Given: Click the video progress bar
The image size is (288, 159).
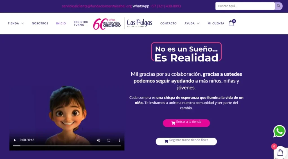Looking at the screenshot, I should [67, 146].
